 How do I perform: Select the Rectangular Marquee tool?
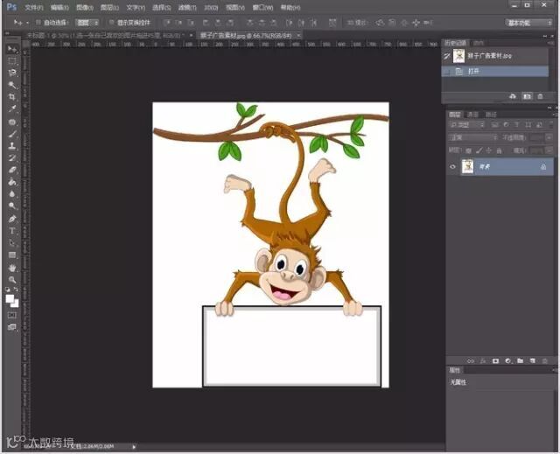pyautogui.click(x=12, y=61)
